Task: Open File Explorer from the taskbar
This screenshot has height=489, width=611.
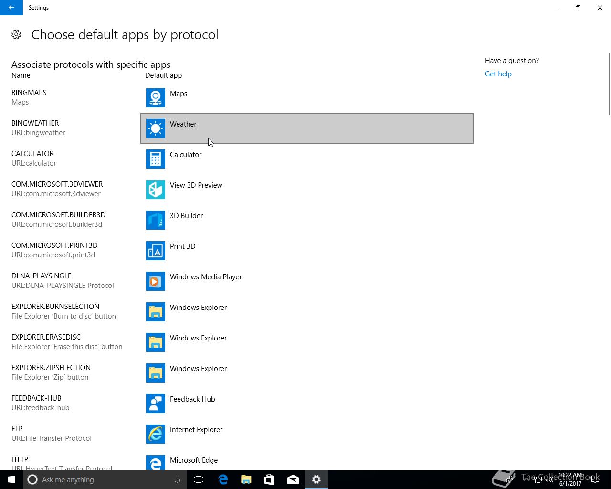Action: coord(246,479)
